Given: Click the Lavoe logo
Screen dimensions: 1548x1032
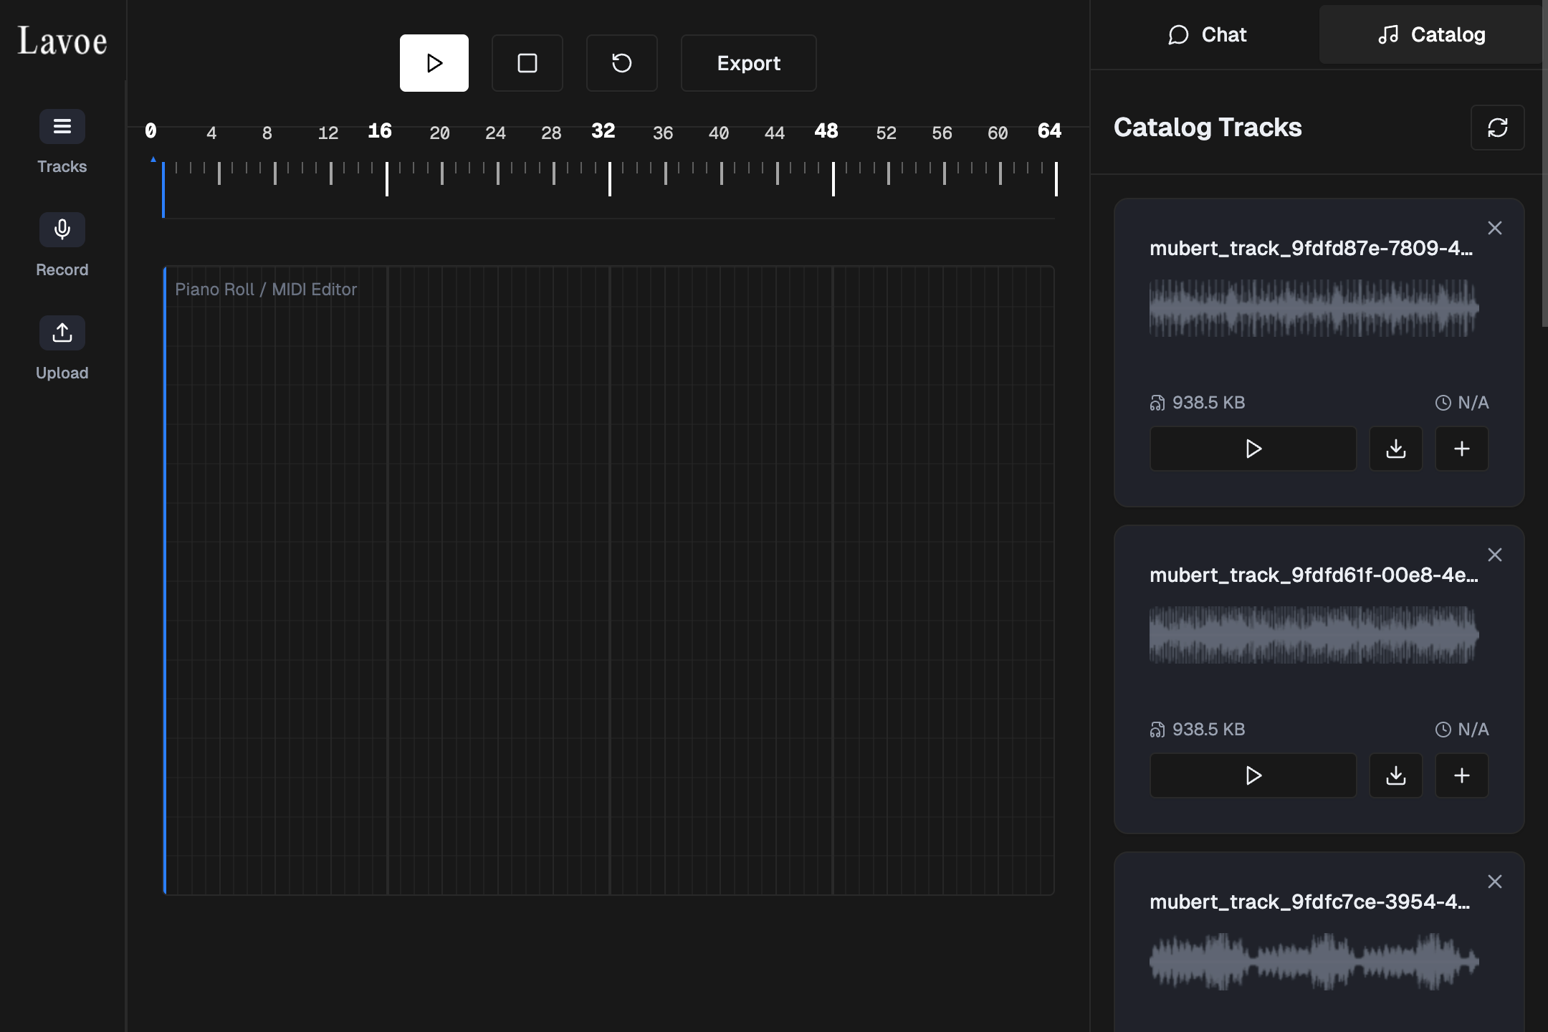Looking at the screenshot, I should [62, 41].
